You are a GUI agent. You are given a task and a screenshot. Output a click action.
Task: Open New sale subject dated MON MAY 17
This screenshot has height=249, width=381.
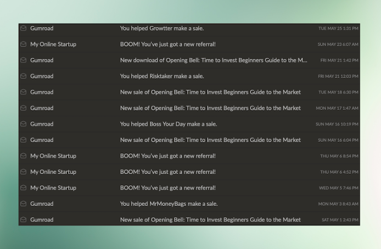tap(210, 108)
